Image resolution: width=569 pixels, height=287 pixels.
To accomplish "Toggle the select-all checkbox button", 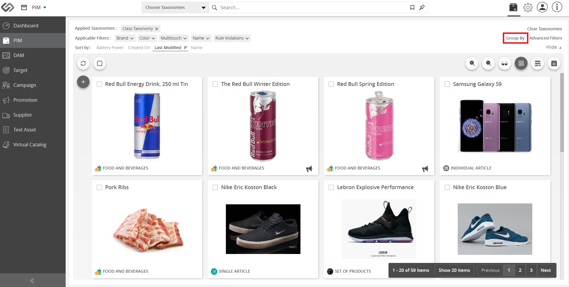I will pyautogui.click(x=100, y=63).
